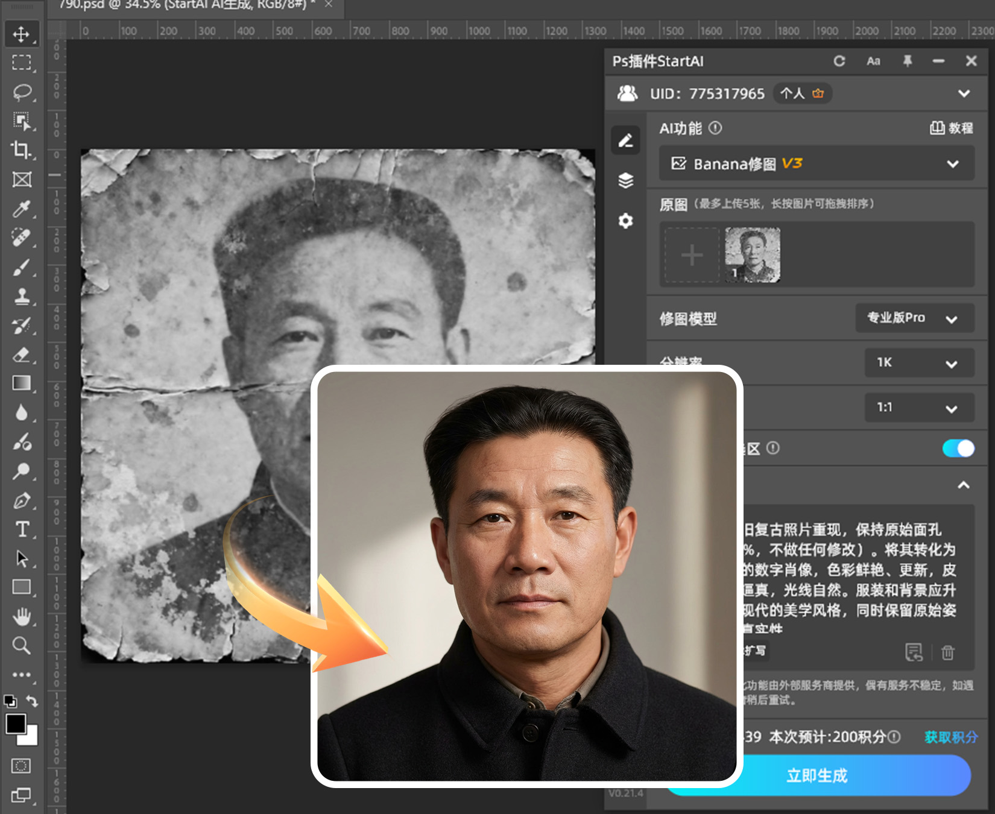Image resolution: width=995 pixels, height=814 pixels.
Task: Open the StartAI layers panel tab
Action: pos(625,180)
